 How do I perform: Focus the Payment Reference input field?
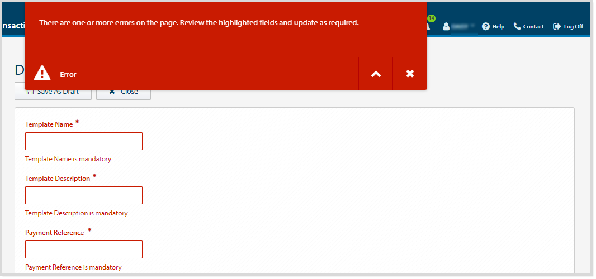[84, 249]
